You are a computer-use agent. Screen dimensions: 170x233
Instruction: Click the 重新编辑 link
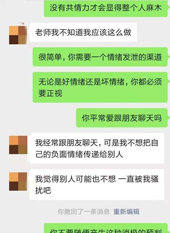click(126, 212)
